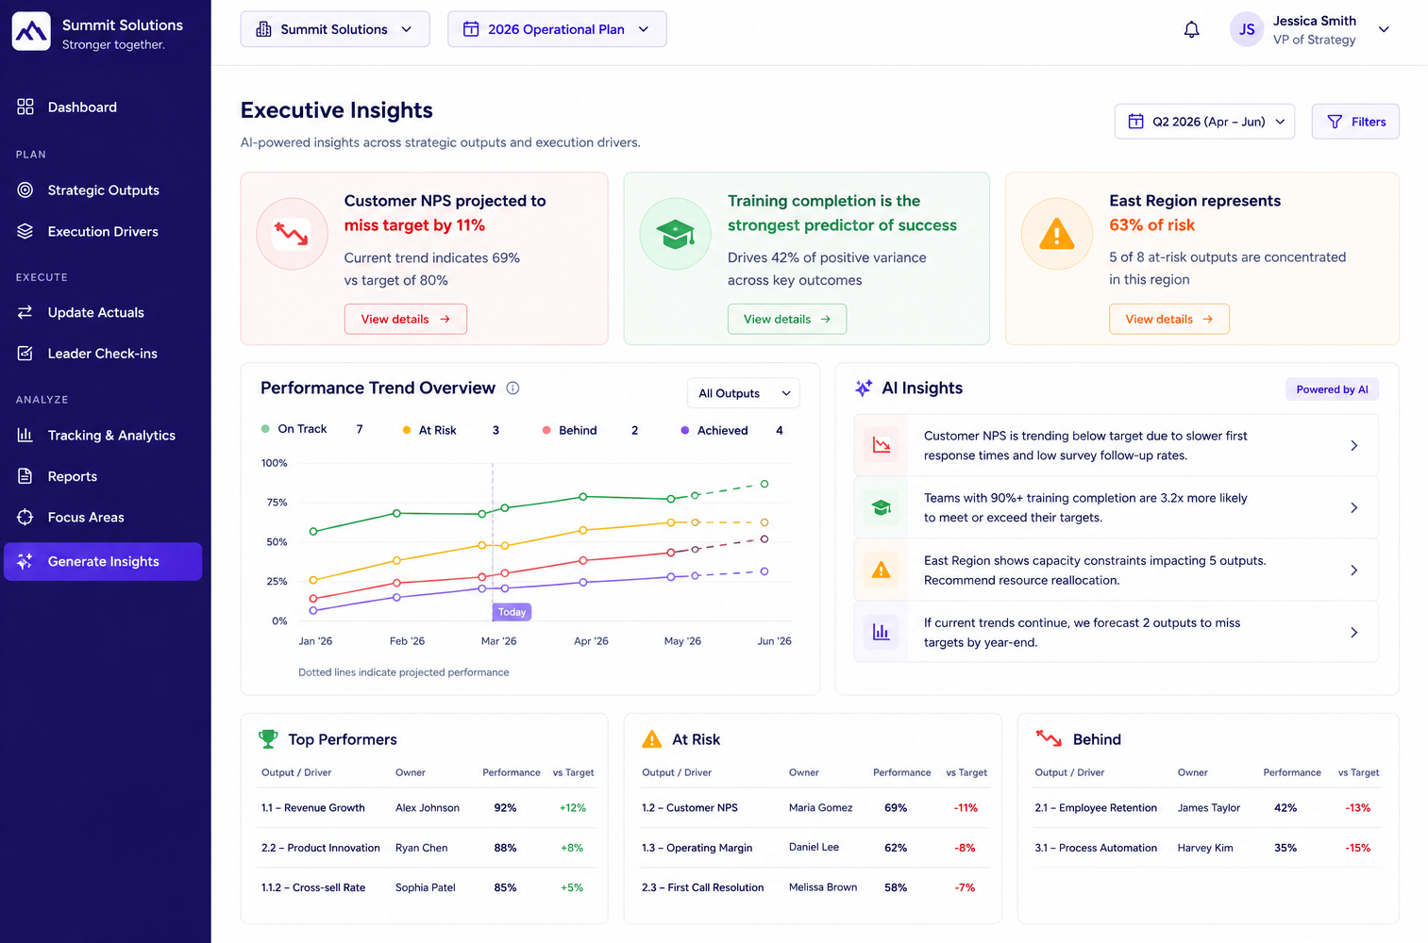Click the falling arrow icon by Behind heading
1428x943 pixels.
click(1049, 738)
